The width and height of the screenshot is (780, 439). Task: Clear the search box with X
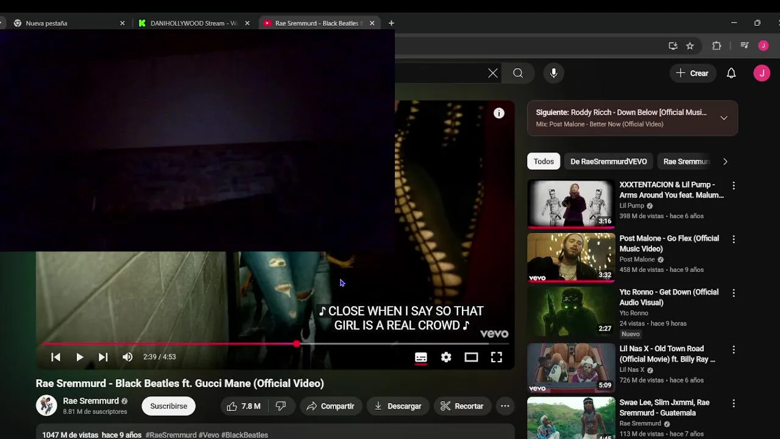[493, 73]
